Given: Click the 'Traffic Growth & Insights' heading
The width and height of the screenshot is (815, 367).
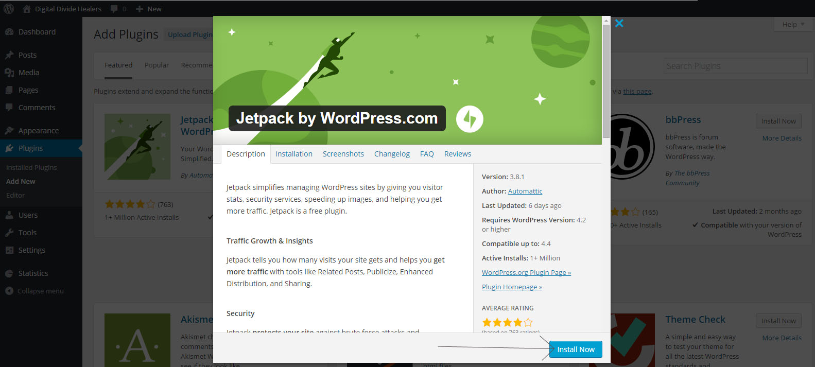Looking at the screenshot, I should [x=270, y=241].
